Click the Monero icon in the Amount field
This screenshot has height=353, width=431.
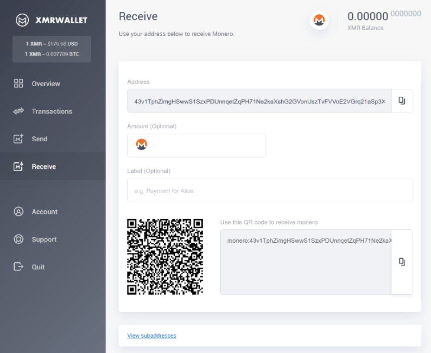click(142, 145)
